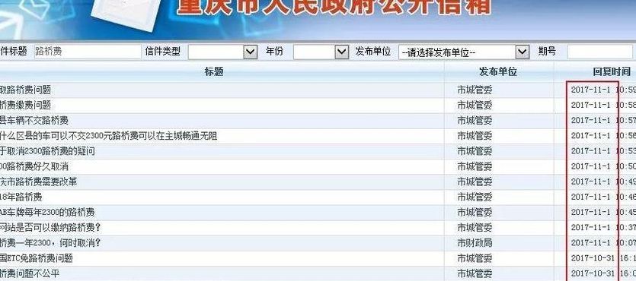
Task: Open the 县车辆不交路桥费 letter
Action: [x=34, y=121]
